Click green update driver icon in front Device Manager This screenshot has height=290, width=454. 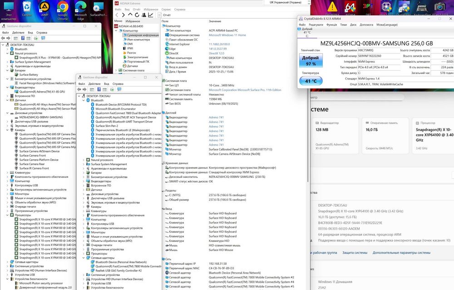pyautogui.click(x=112, y=89)
